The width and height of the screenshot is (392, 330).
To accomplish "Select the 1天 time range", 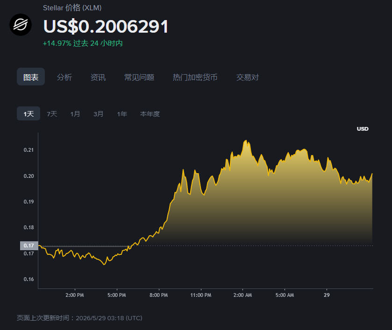I will [x=29, y=114].
